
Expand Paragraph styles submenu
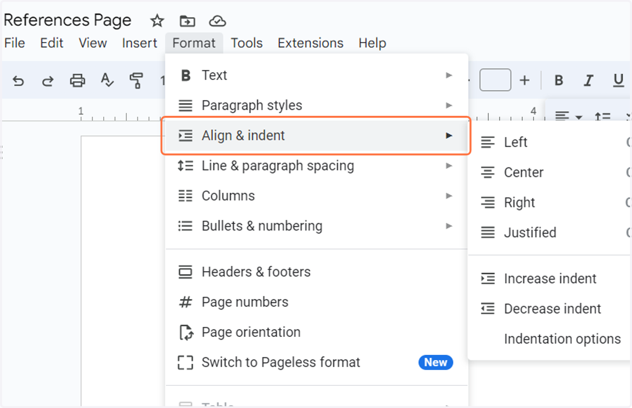[x=317, y=105]
